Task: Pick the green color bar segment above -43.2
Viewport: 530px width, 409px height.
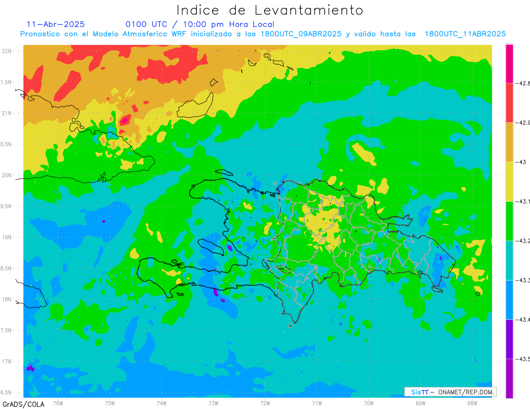Action: [x=509, y=221]
